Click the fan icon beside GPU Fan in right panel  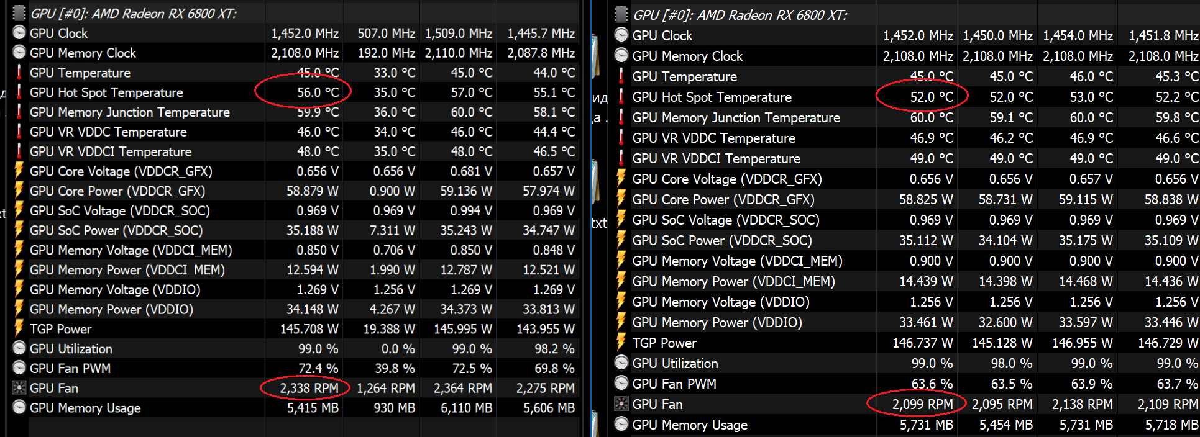pyautogui.click(x=621, y=404)
